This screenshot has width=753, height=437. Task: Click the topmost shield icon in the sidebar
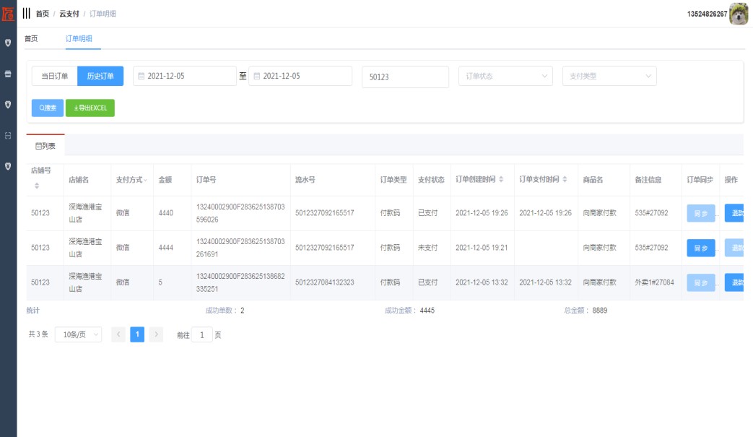(x=8, y=43)
